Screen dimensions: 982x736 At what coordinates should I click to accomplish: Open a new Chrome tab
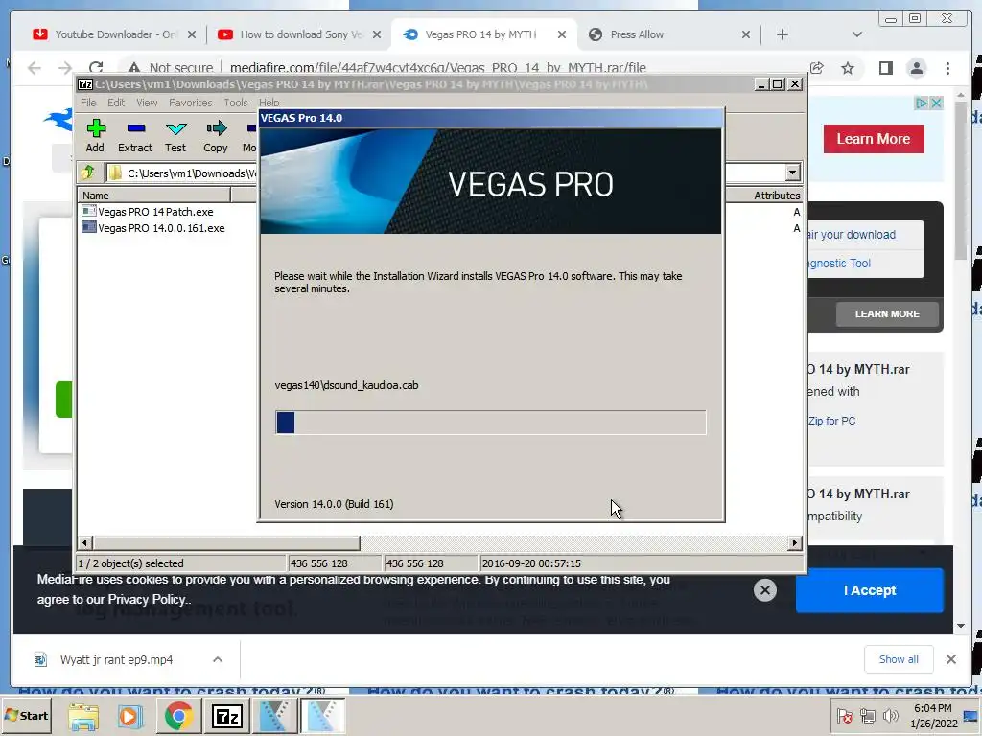[783, 34]
